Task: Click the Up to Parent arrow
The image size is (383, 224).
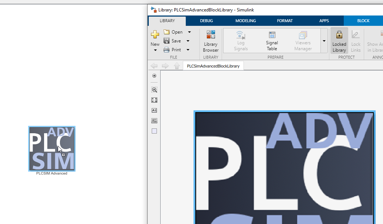Action: click(x=177, y=66)
